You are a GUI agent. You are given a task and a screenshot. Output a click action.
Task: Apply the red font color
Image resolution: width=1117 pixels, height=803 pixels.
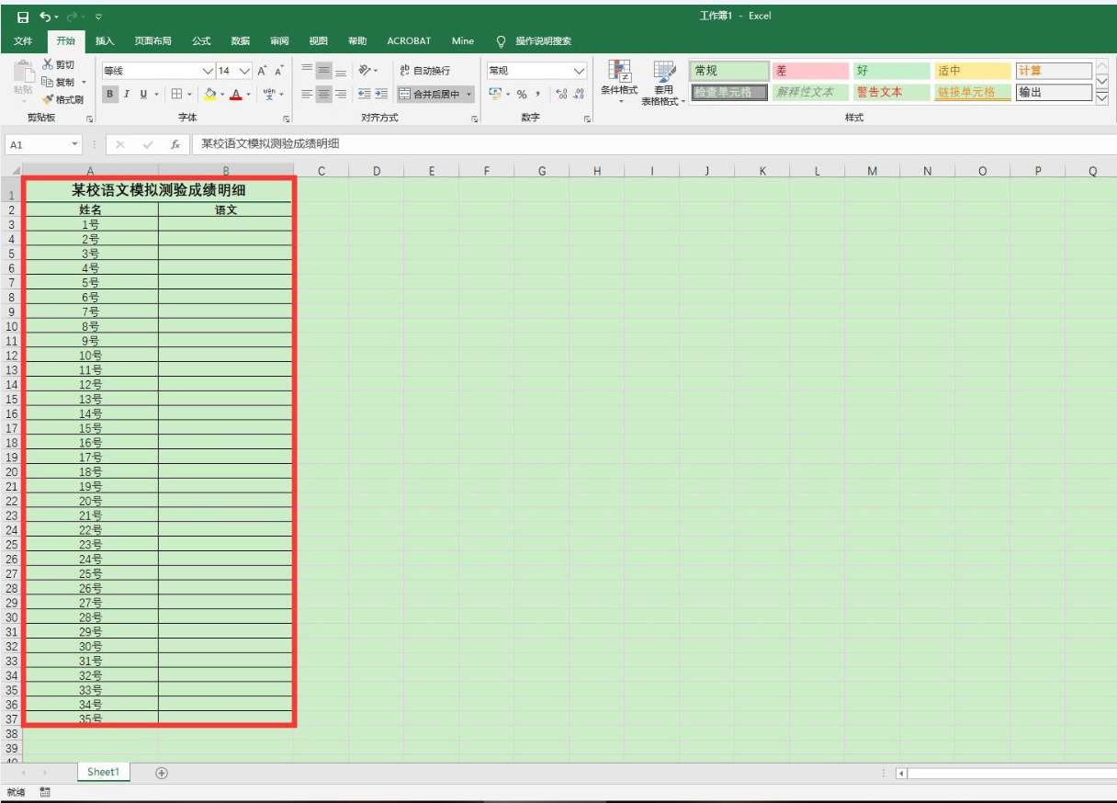[x=236, y=94]
